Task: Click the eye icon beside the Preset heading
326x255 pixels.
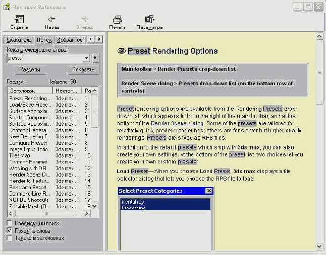Action: tap(121, 51)
